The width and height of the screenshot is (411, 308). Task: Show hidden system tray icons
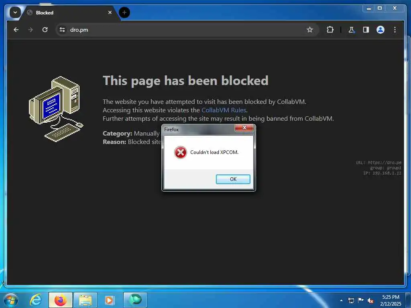point(341,300)
